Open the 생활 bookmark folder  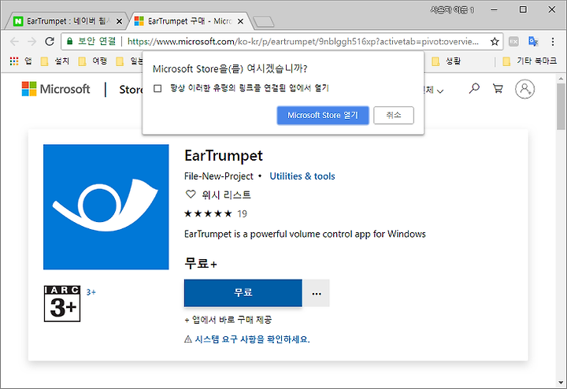point(446,61)
